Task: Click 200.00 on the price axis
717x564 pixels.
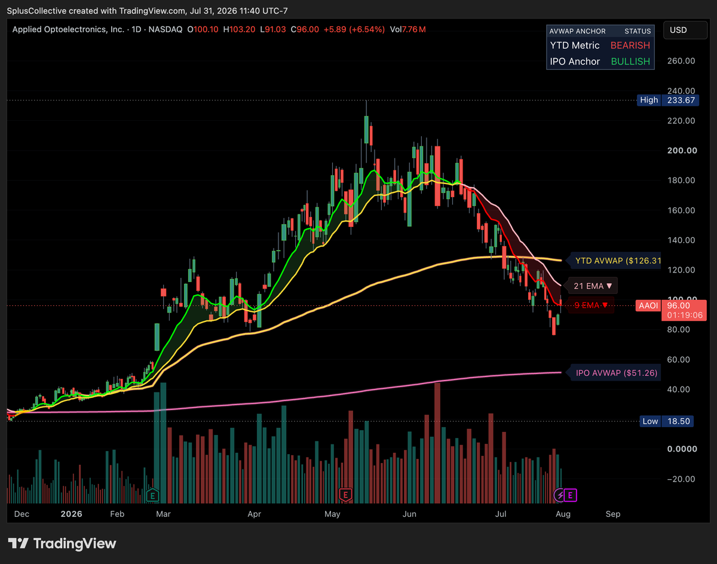Action: [681, 151]
